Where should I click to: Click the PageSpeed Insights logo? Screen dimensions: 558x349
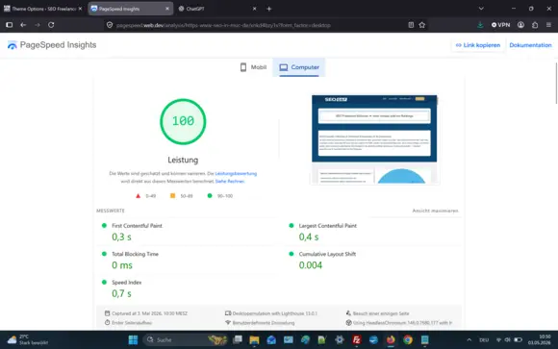pos(52,45)
